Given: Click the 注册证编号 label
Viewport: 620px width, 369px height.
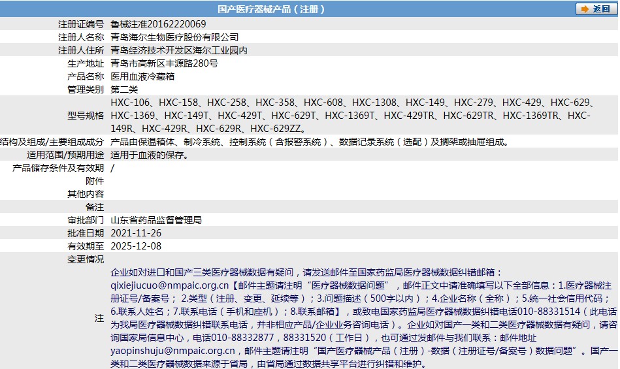Looking at the screenshot, I should [x=81, y=24].
